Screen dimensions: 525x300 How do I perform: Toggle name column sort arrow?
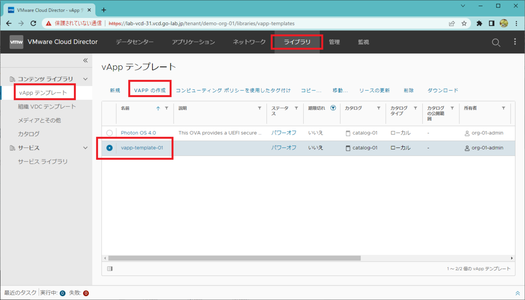click(x=158, y=108)
